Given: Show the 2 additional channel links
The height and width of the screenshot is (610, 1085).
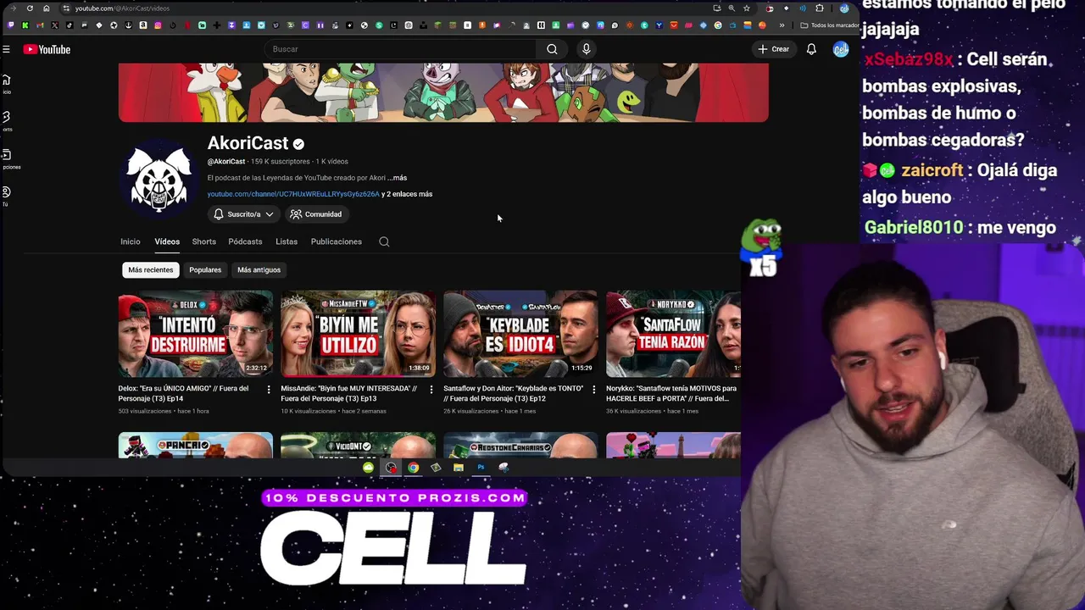Looking at the screenshot, I should point(407,194).
